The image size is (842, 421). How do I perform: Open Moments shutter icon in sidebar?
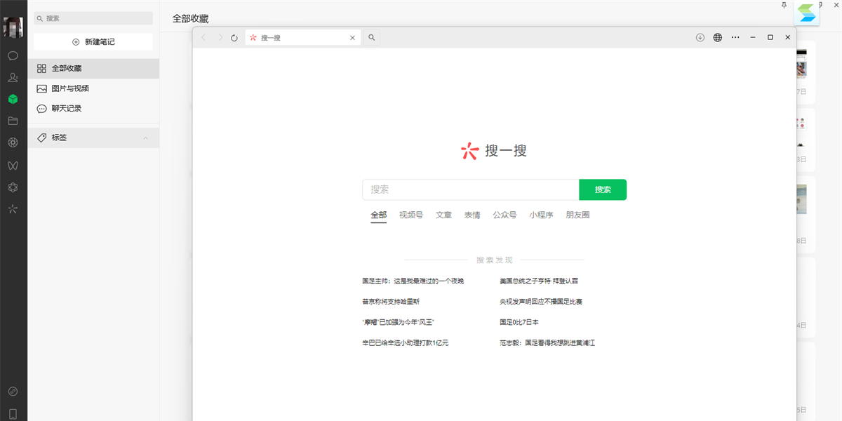pos(13,142)
